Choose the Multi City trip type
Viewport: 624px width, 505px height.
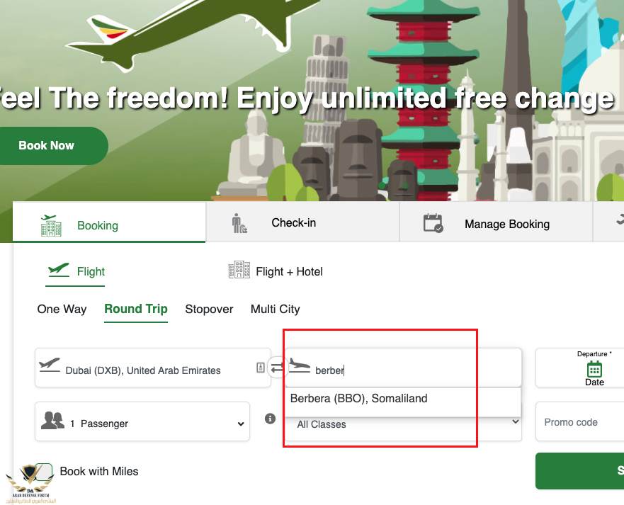coord(275,309)
